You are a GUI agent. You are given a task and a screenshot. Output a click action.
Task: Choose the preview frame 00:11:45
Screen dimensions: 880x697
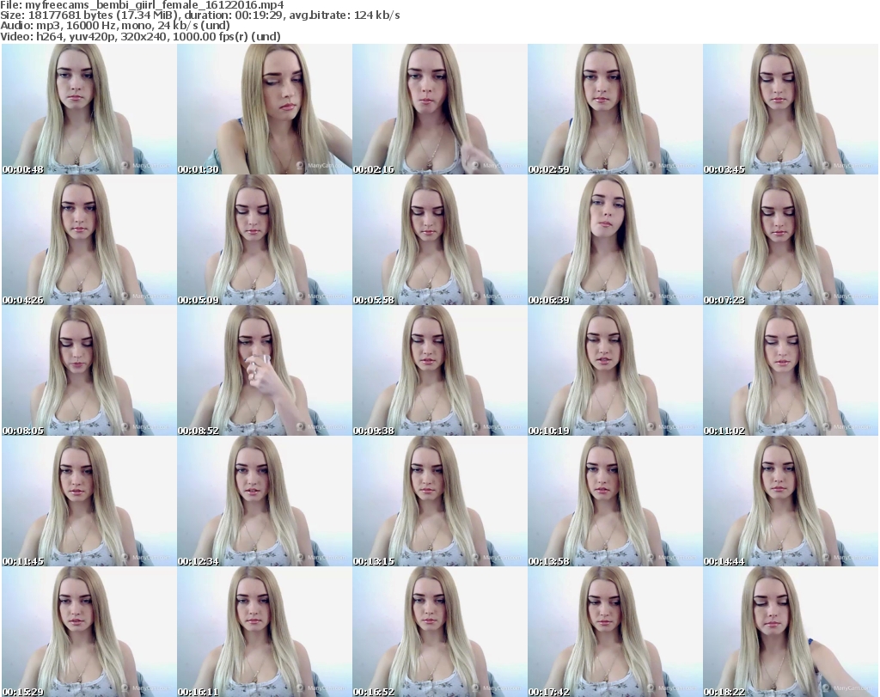(x=89, y=501)
